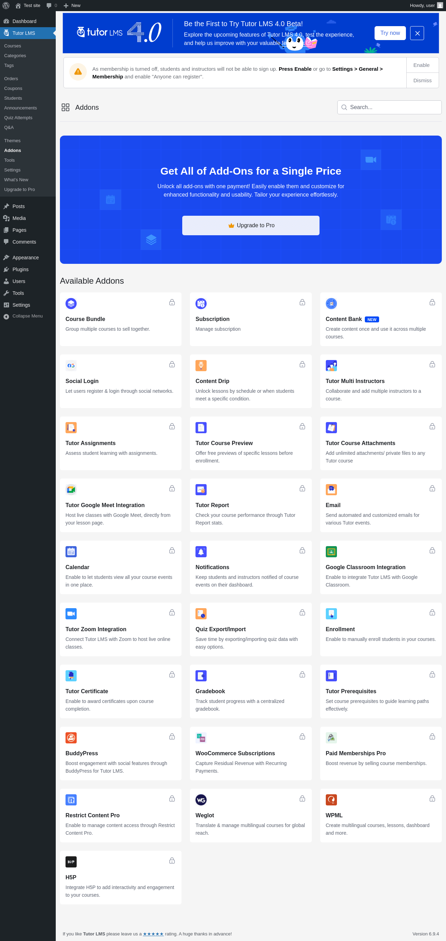Close the Tutor LMS 4.0 banner
The image size is (446, 941).
[417, 33]
